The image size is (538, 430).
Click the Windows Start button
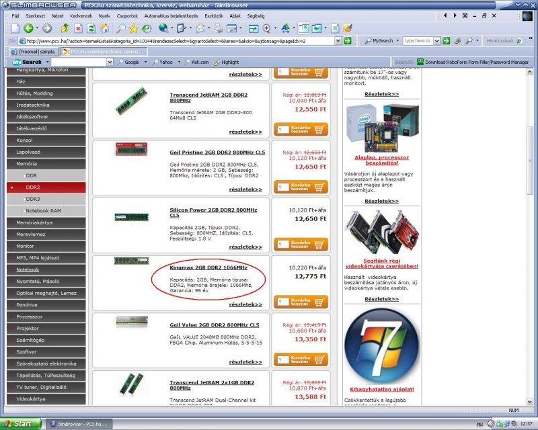pyautogui.click(x=21, y=424)
